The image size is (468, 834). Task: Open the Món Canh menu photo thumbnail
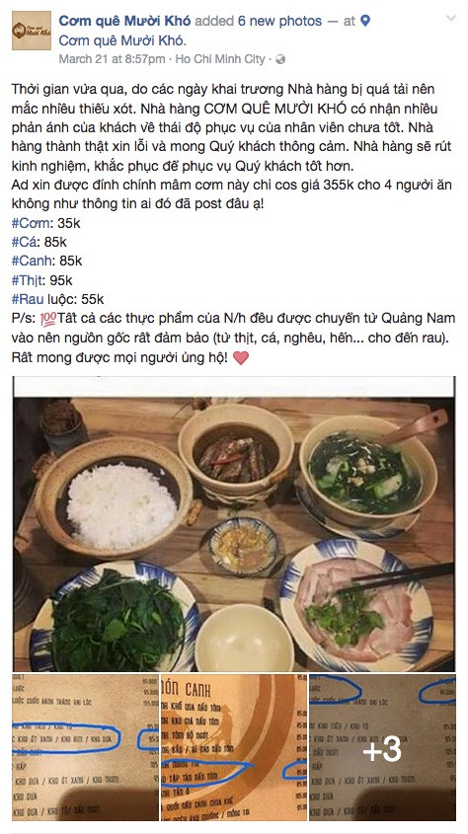coord(234,747)
